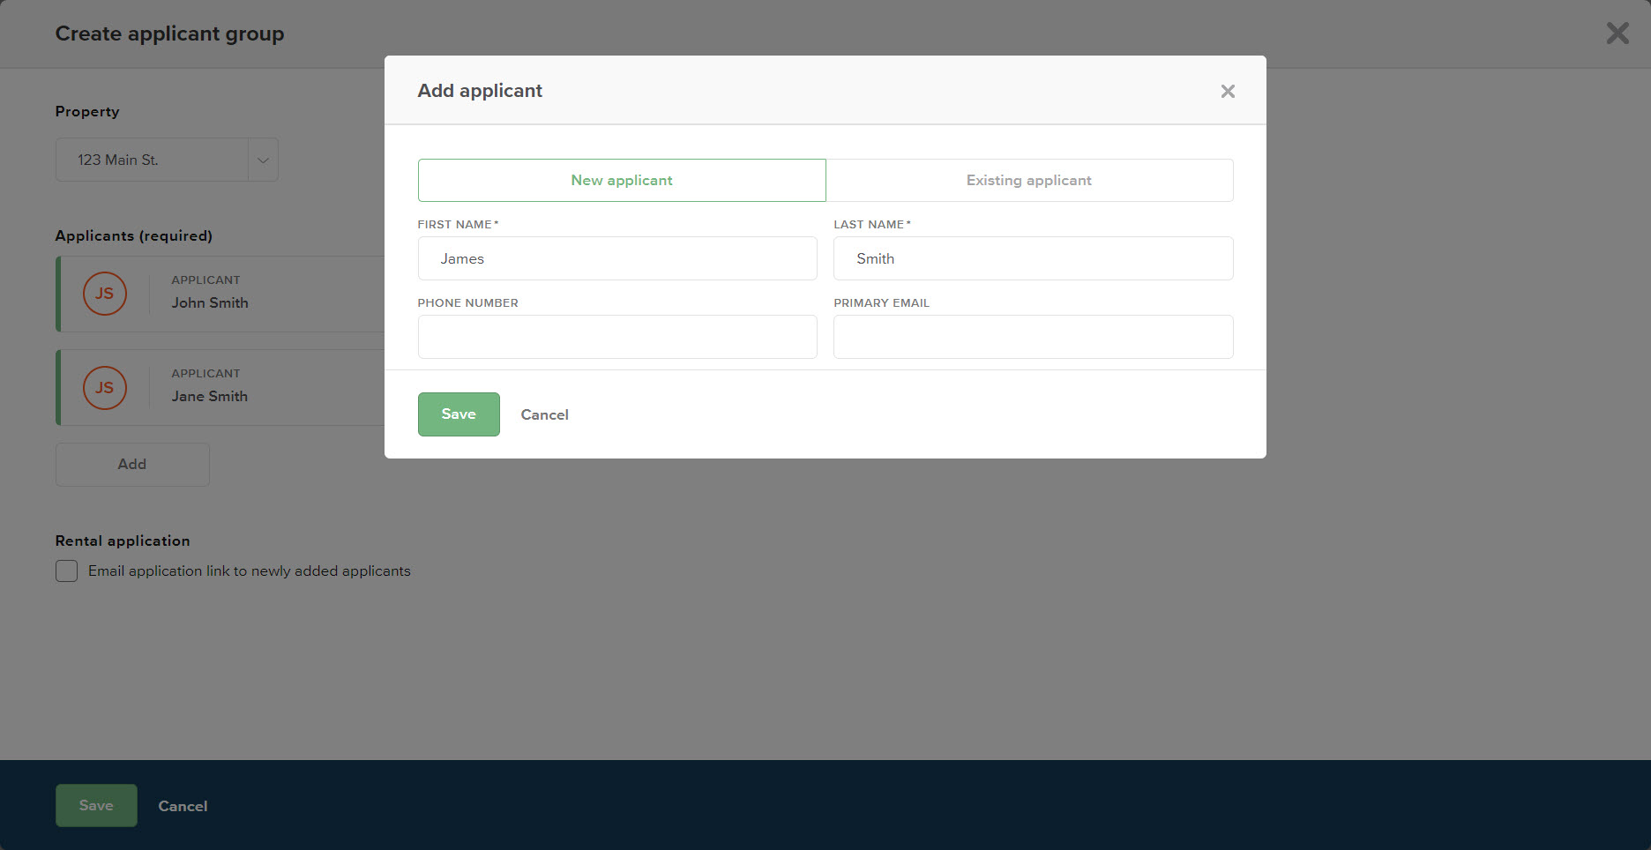Click the Add applicant button
Screen dimensions: 1651x850
(x=132, y=464)
